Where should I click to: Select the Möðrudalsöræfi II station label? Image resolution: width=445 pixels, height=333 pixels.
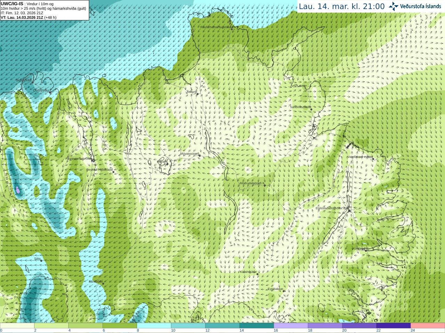tap(252, 183)
